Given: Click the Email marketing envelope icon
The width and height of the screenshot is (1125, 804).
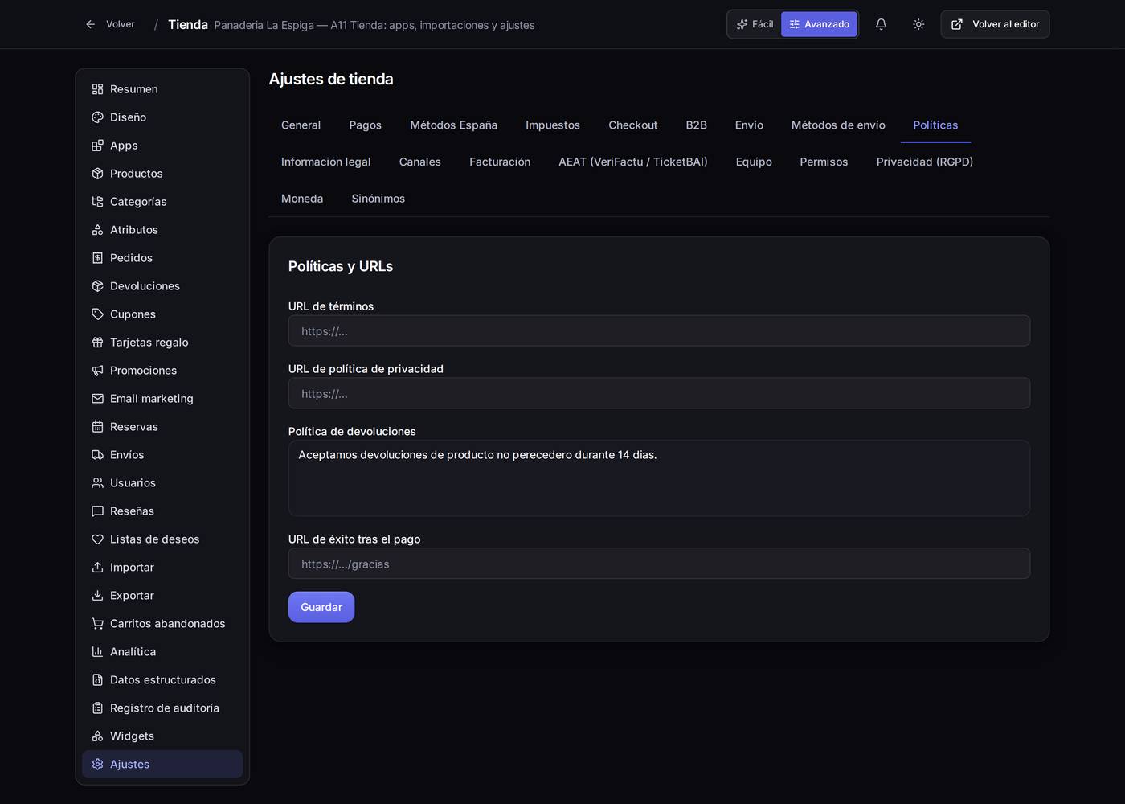Looking at the screenshot, I should (97, 399).
